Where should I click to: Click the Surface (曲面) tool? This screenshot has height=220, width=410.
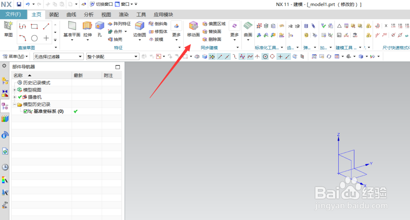click(x=248, y=29)
